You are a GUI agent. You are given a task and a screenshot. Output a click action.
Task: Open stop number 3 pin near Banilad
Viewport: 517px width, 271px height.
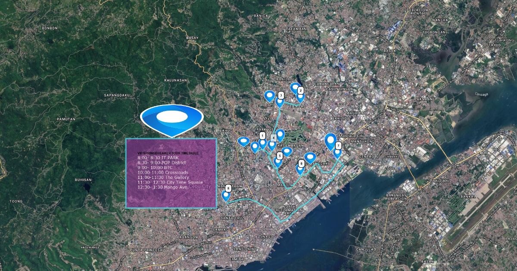pyautogui.click(x=280, y=102)
